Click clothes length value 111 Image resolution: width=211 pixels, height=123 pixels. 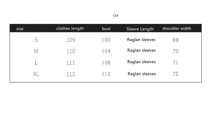point(71,63)
